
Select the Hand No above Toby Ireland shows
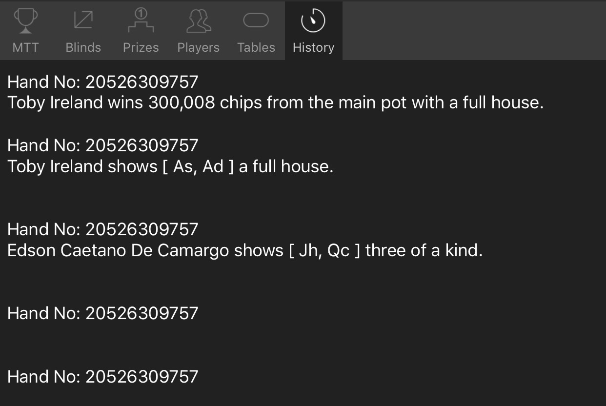click(x=103, y=145)
